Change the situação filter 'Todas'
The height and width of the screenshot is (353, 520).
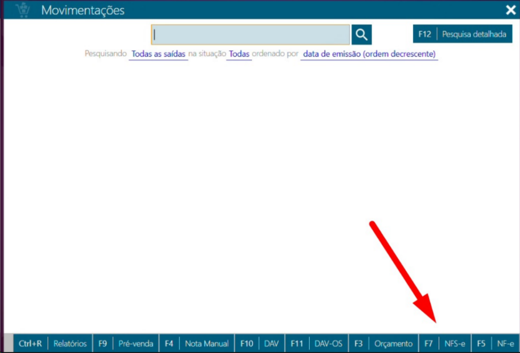pyautogui.click(x=239, y=54)
